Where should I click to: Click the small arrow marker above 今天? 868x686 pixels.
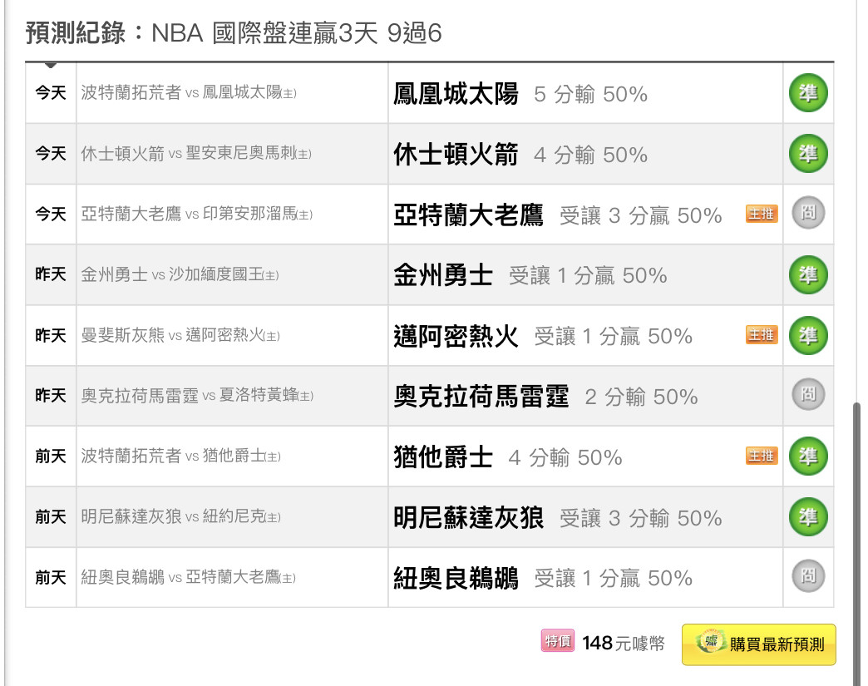pos(51,66)
